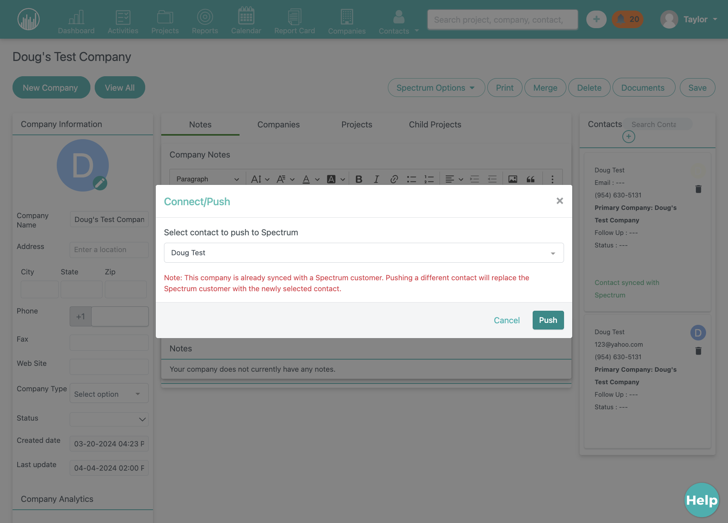Image resolution: width=728 pixels, height=523 pixels.
Task: Add a new contact with the plus icon
Action: (629, 137)
